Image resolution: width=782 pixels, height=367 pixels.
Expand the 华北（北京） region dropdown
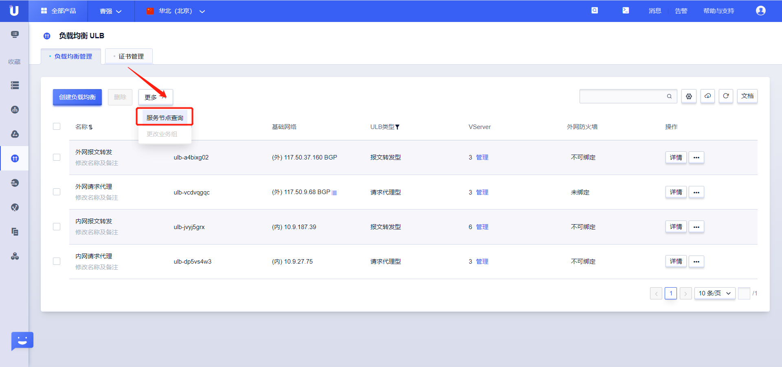point(176,11)
